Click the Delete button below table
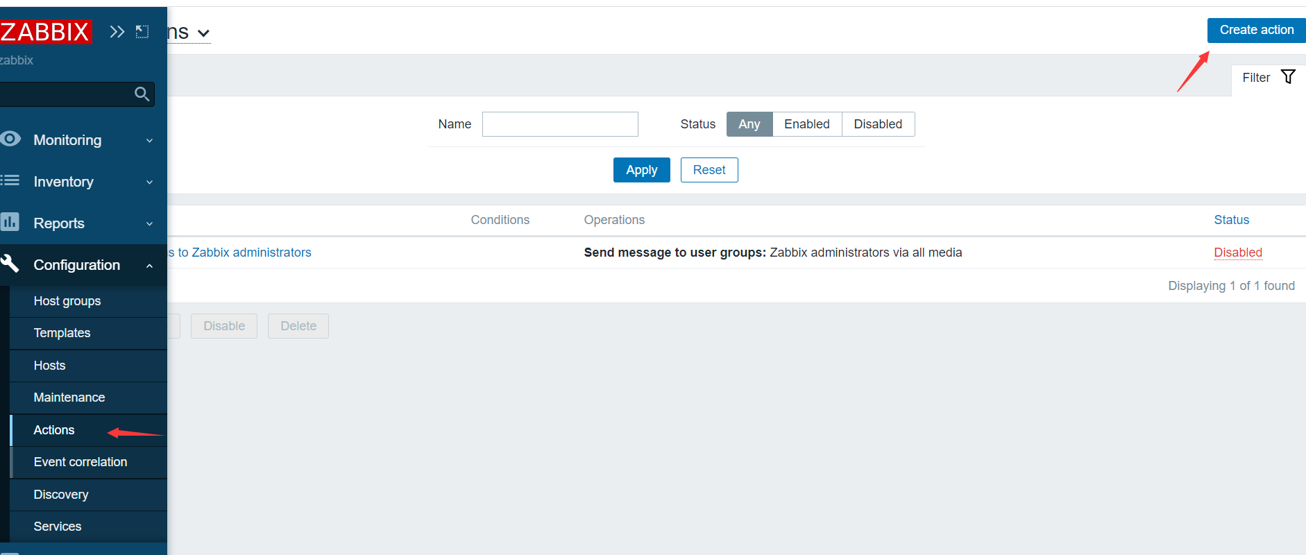The width and height of the screenshot is (1306, 555). pos(298,326)
